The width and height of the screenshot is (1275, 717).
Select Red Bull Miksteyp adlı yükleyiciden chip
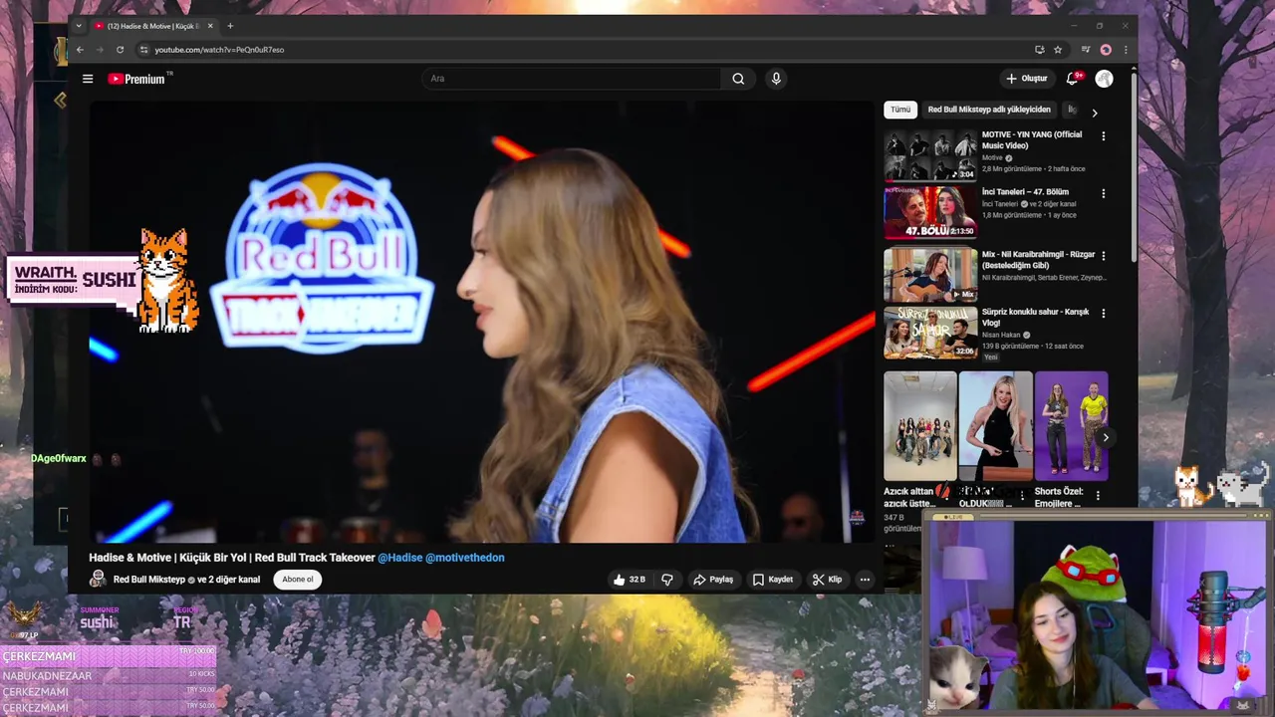[x=989, y=110]
